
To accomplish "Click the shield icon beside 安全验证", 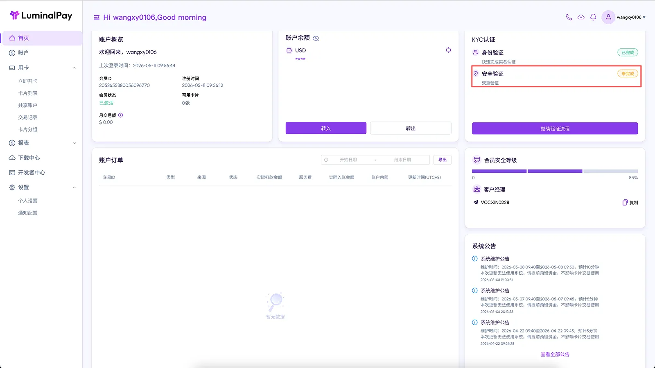I will 476,74.
